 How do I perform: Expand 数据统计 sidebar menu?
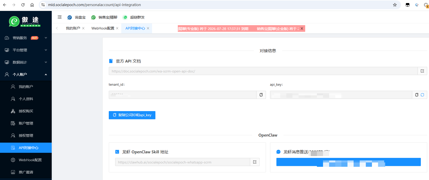[26, 62]
